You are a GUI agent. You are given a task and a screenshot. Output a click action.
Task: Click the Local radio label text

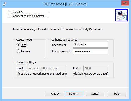pos(24,45)
